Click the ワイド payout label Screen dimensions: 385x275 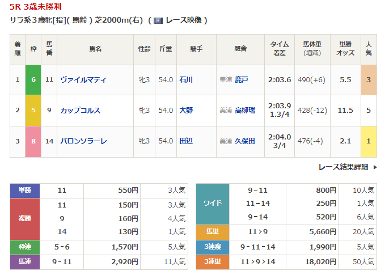tap(212, 204)
